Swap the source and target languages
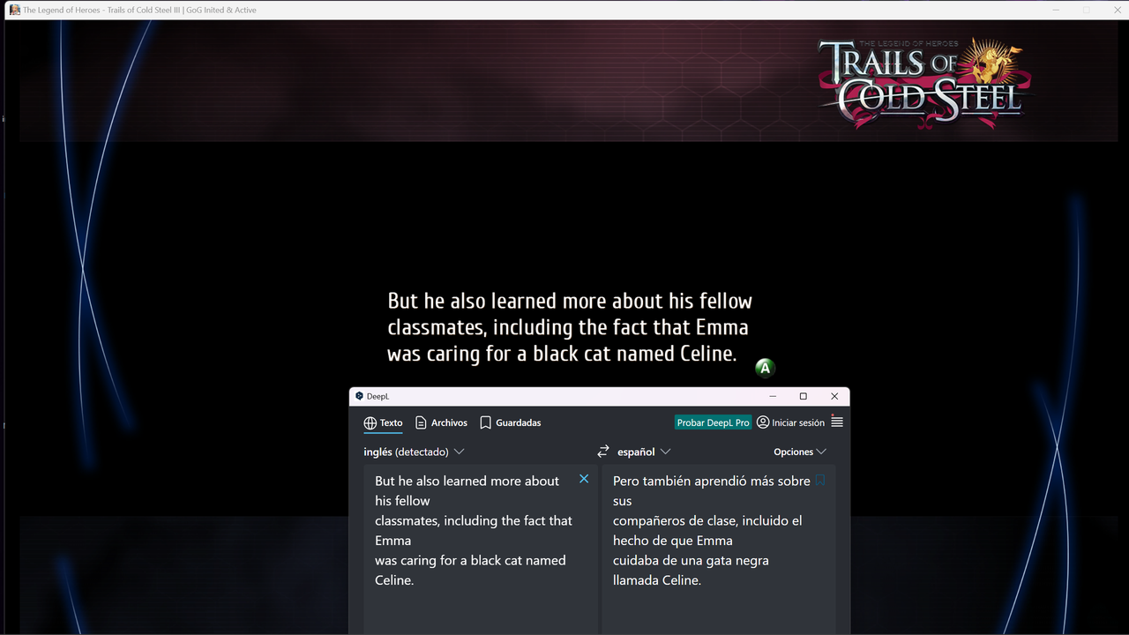Image resolution: width=1129 pixels, height=635 pixels. coord(603,452)
